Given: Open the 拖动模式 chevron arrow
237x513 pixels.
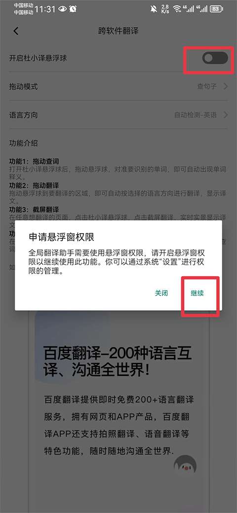Looking at the screenshot, I should pyautogui.click(x=226, y=87).
